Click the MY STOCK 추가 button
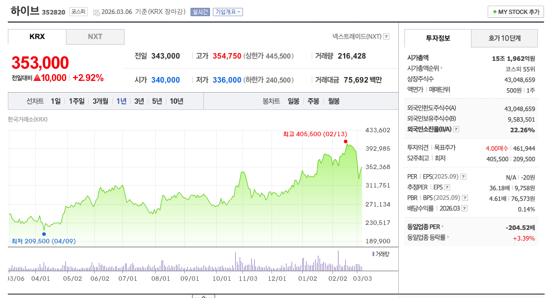 pyautogui.click(x=516, y=12)
